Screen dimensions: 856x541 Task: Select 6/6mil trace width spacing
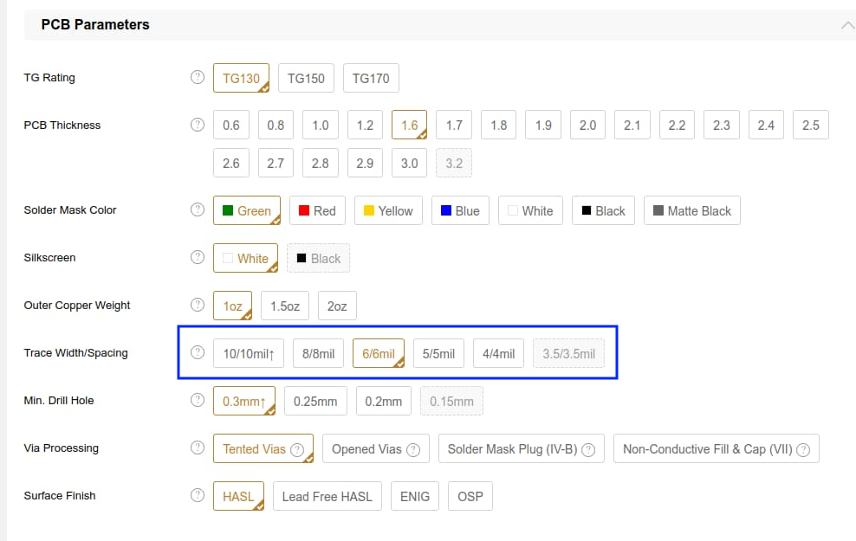click(379, 353)
